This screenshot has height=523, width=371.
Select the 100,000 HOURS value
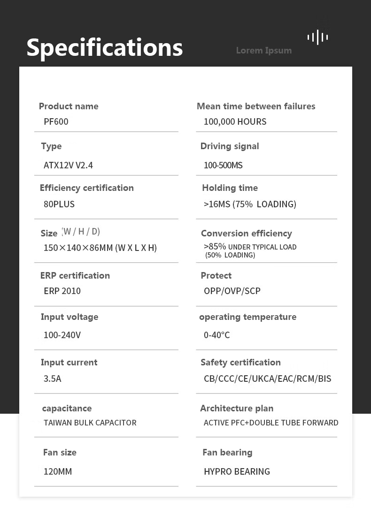(235, 121)
